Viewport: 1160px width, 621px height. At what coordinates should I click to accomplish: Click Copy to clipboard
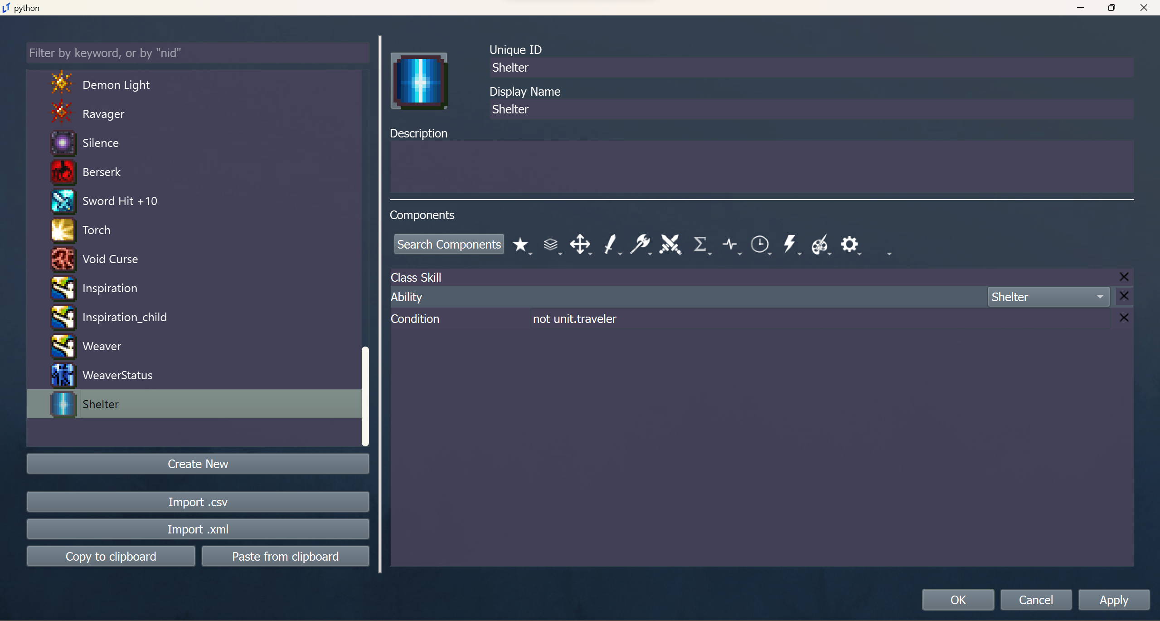coord(111,556)
